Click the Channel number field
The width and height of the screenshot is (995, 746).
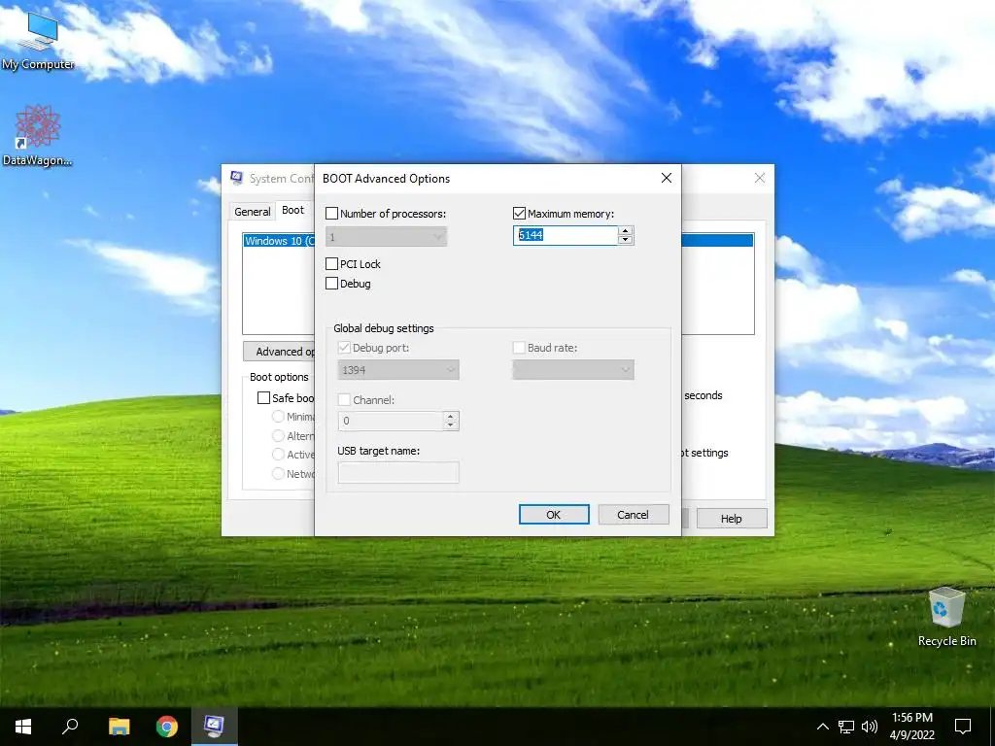point(391,421)
